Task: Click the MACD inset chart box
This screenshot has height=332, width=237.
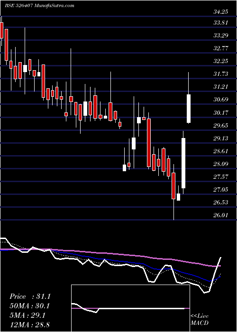Action: point(130,308)
